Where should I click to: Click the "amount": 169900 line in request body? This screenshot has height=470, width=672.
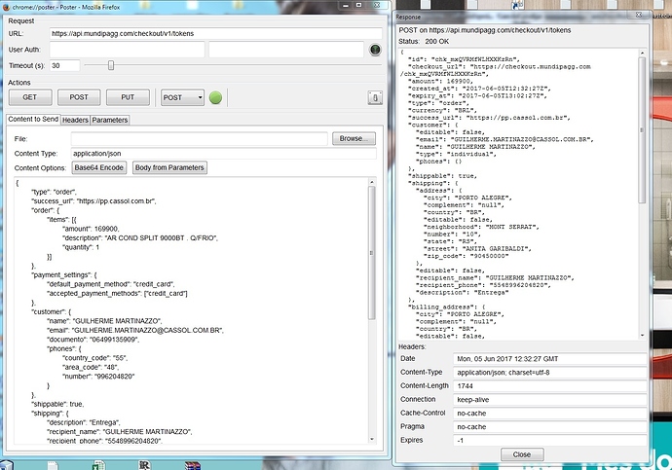[91, 229]
